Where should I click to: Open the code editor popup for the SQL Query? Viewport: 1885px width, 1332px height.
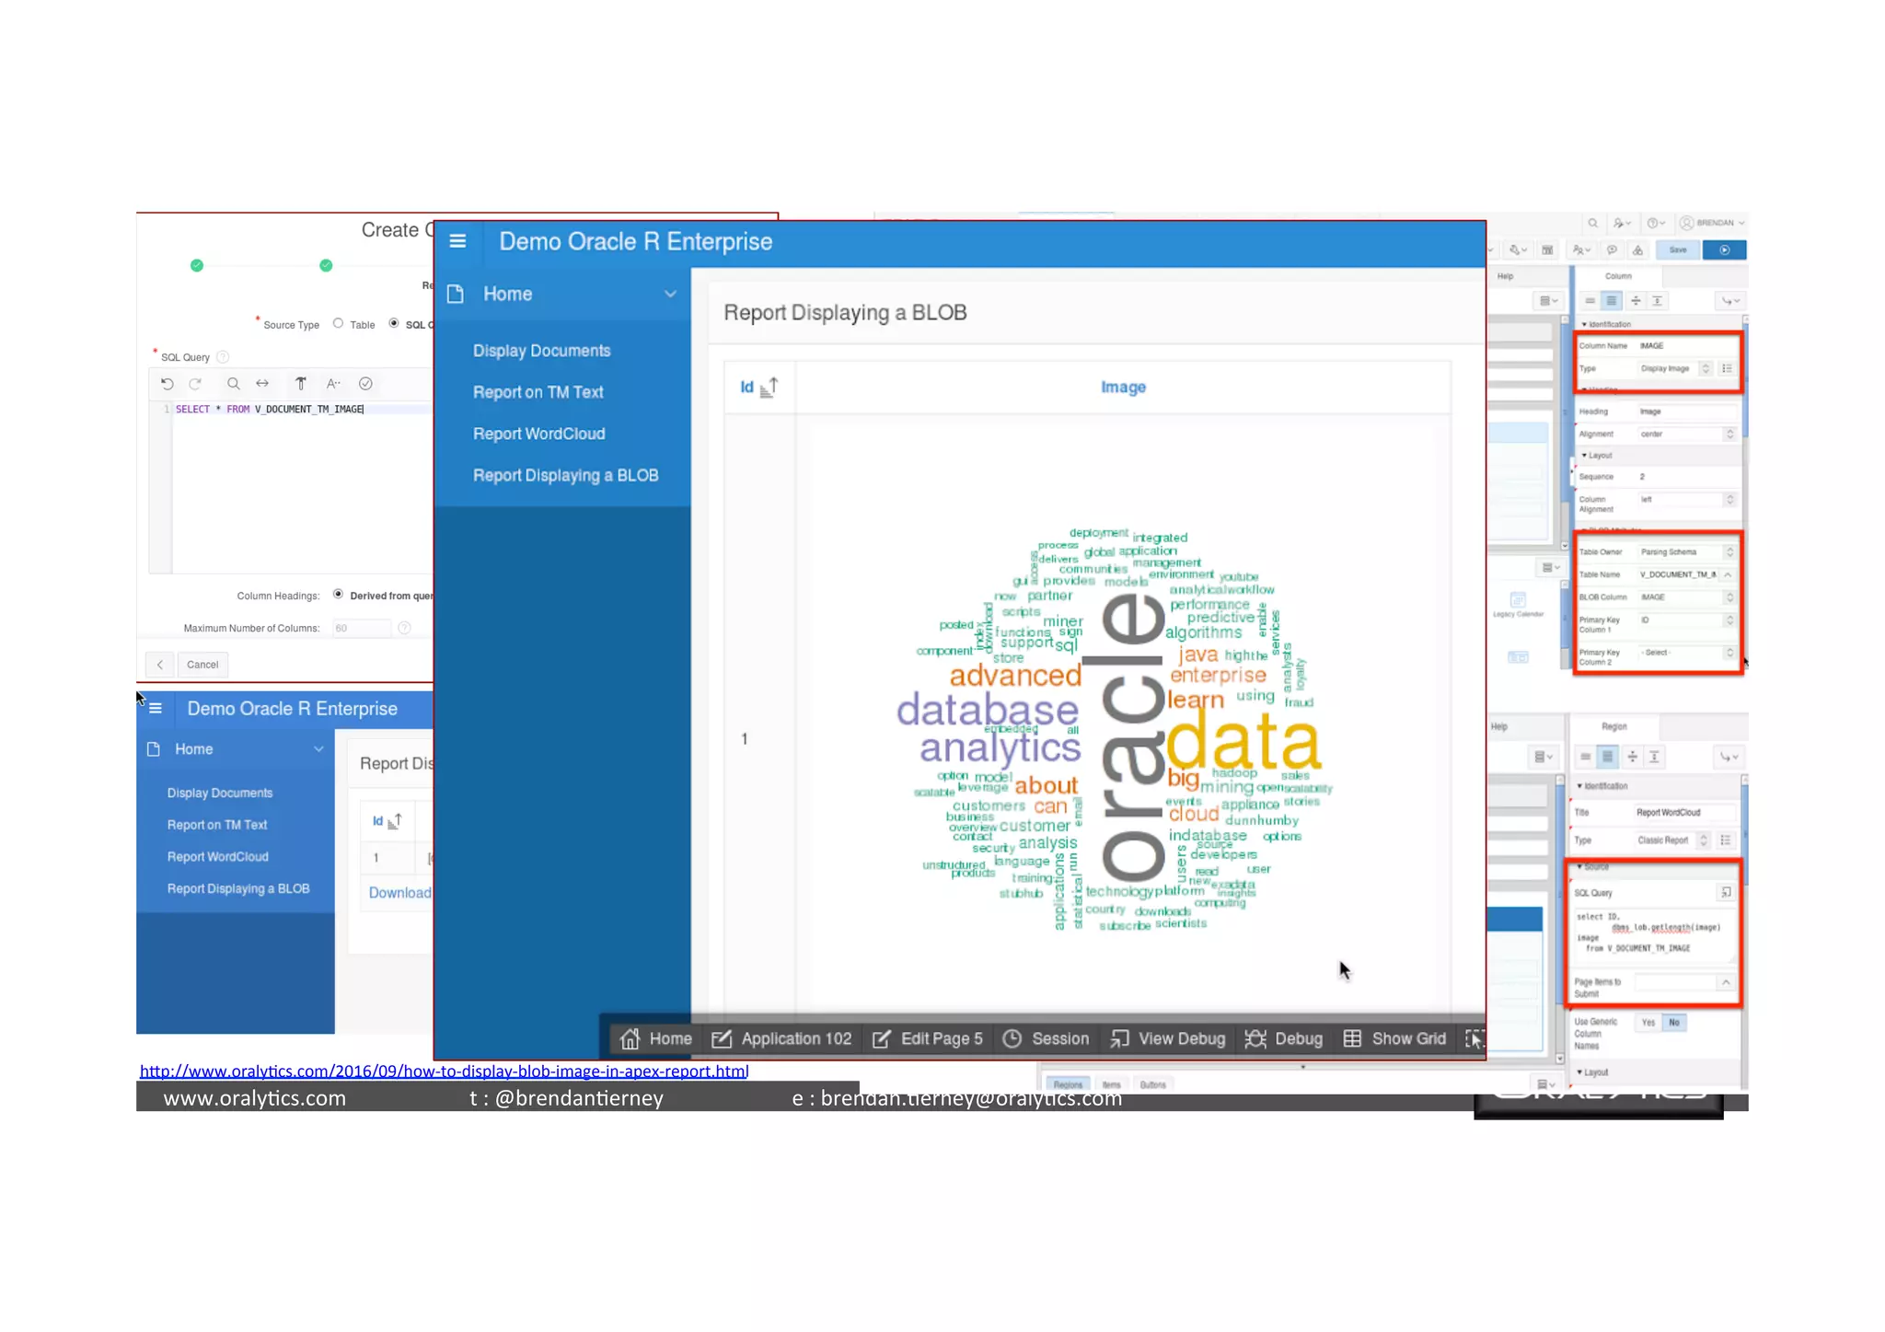tap(1726, 892)
